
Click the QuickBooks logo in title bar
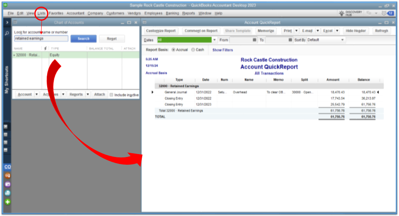click(x=5, y=5)
